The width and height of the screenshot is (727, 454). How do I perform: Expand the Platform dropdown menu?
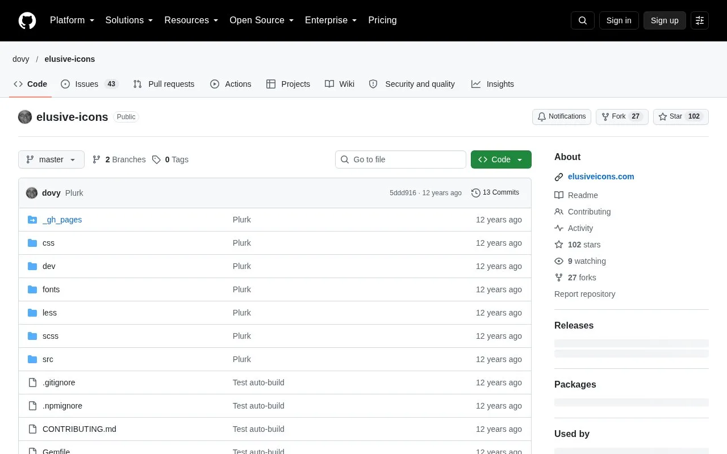72,20
